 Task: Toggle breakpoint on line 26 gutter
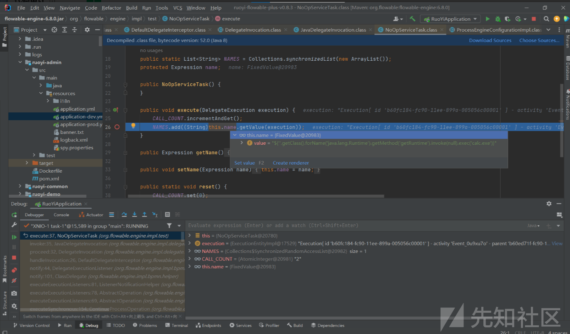117,127
